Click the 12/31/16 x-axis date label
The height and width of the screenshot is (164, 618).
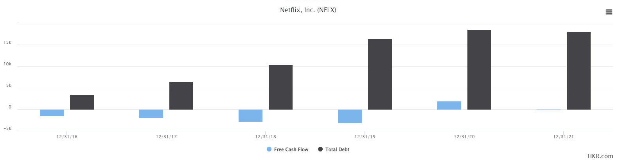tap(67, 137)
